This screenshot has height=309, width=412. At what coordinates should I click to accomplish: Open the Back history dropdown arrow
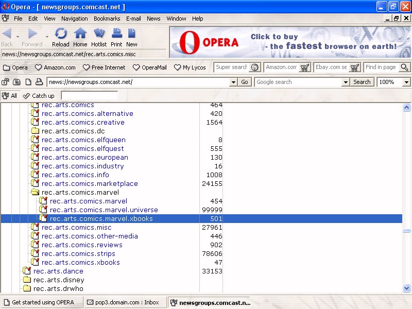18,37
